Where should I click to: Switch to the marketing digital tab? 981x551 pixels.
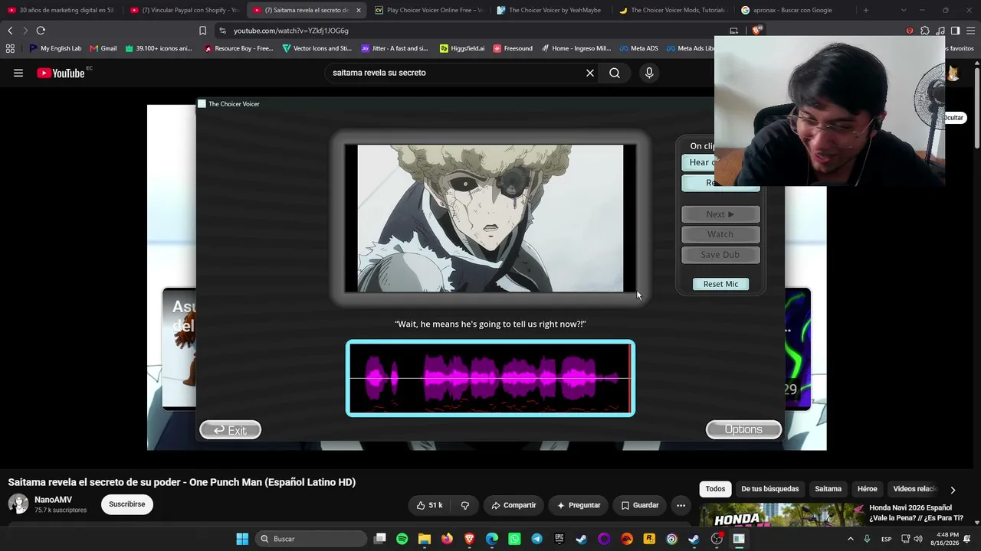point(61,10)
